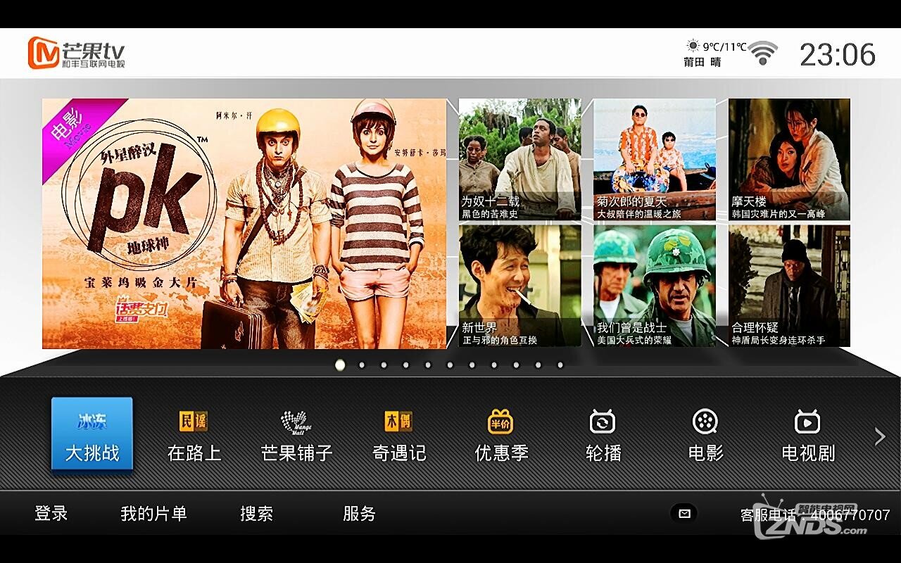This screenshot has height=563, width=901.
Task: Click the 电影 Movie purple corner ribbon
Action: point(71,127)
